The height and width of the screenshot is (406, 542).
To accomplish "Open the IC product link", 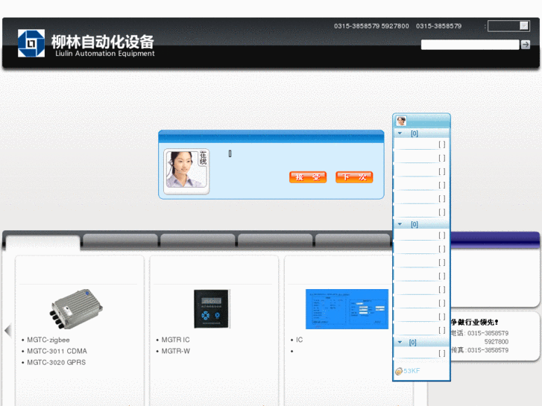I will pyautogui.click(x=300, y=340).
